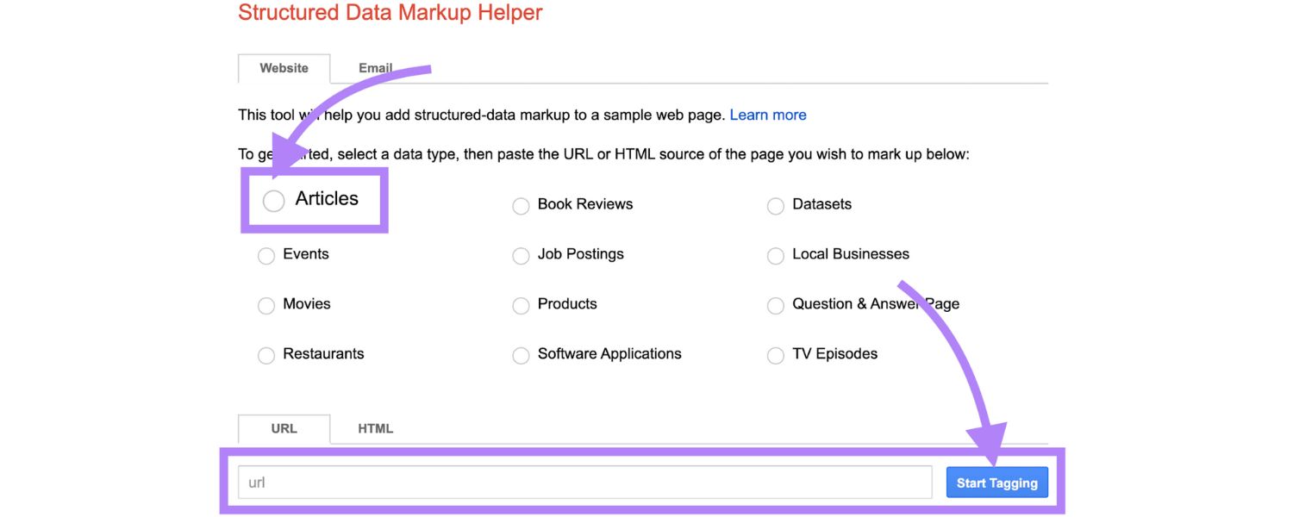1293x517 pixels.
Task: Click inside the url text field
Action: point(517,482)
